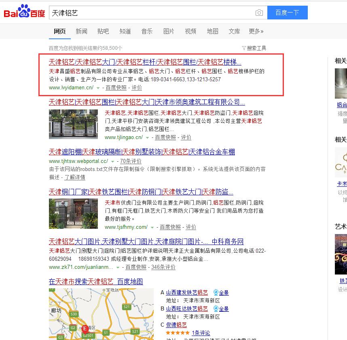Open the dropdown beside www.tjhtsw.webportal.cc
The width and height of the screenshot is (347, 340).
(x=113, y=161)
